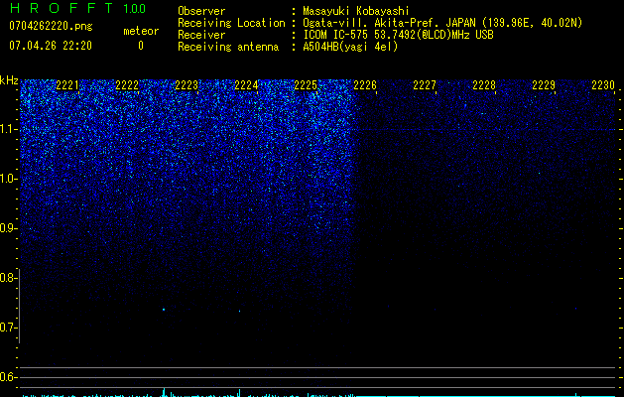The width and height of the screenshot is (624, 397).
Task: Click time marker 2222
Action: tap(127, 84)
